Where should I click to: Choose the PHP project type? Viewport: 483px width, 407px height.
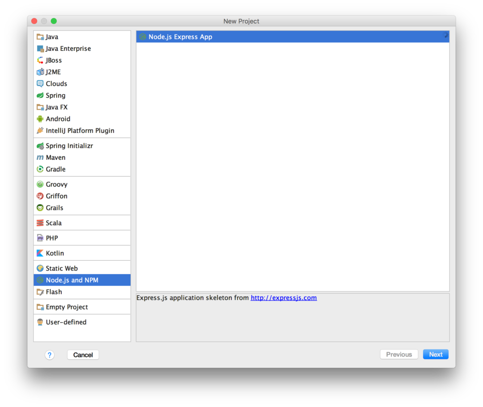pyautogui.click(x=82, y=238)
